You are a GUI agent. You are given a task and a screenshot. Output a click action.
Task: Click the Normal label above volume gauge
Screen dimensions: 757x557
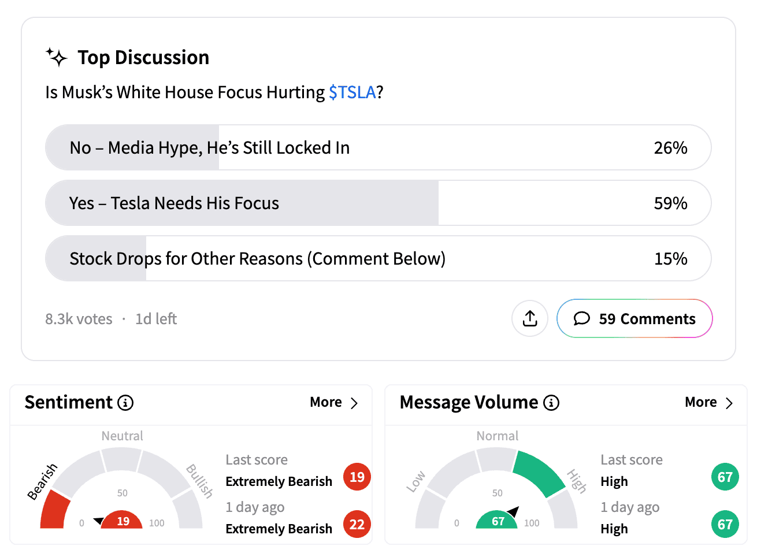click(x=497, y=436)
